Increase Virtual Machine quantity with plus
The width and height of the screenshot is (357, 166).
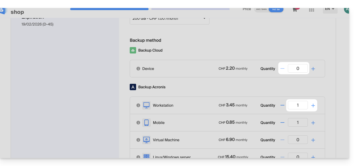point(313,140)
